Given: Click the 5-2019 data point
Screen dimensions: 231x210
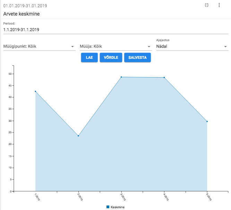Looking at the screenshot, I should click(207, 121).
